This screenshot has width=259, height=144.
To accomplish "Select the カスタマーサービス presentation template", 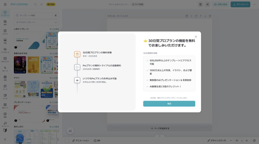I will [x=29, y=41].
